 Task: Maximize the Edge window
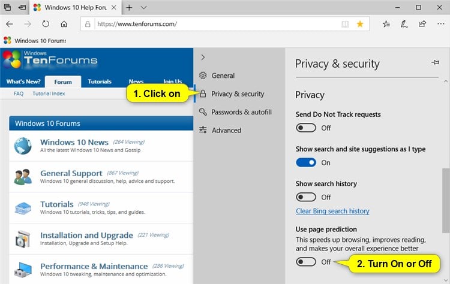coord(418,7)
